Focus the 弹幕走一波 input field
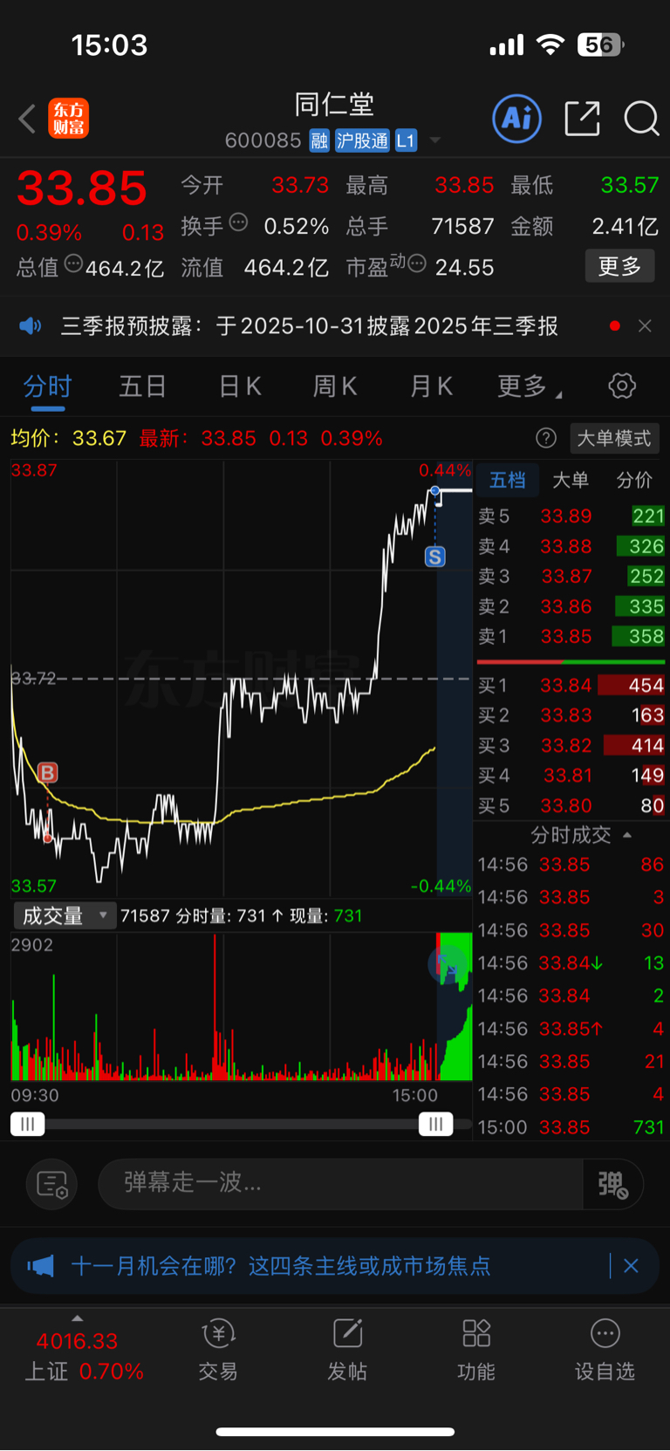 tap(340, 1183)
